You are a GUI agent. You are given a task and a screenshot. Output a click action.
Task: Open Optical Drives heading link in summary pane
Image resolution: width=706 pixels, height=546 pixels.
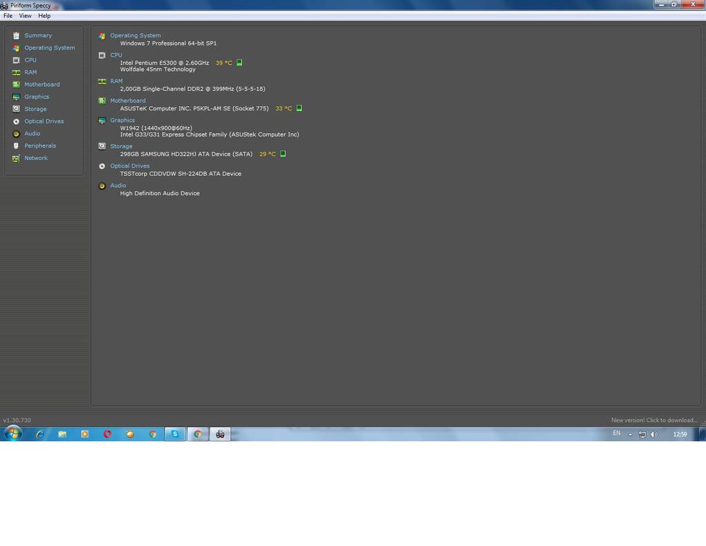130,165
